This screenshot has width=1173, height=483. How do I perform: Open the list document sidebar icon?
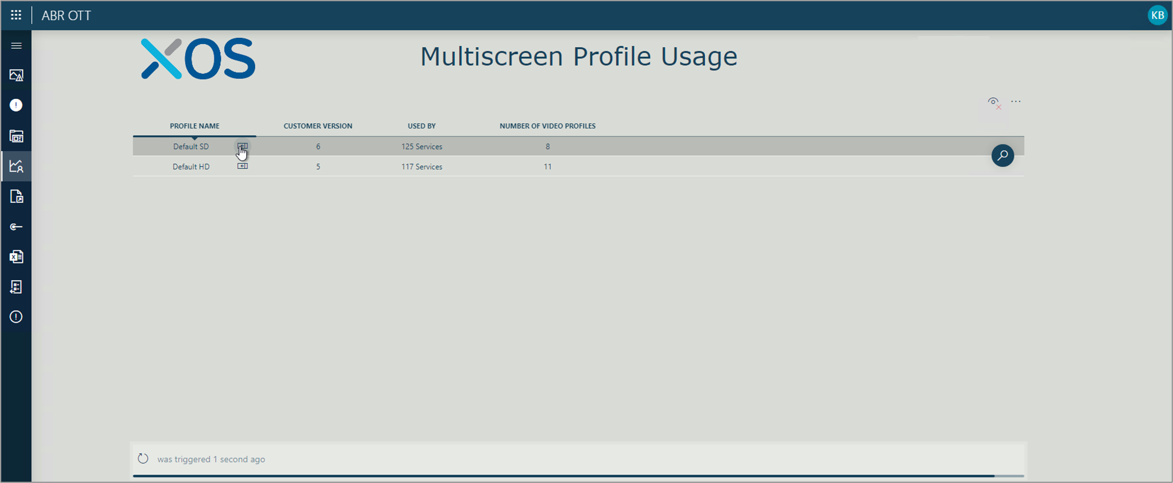click(16, 287)
